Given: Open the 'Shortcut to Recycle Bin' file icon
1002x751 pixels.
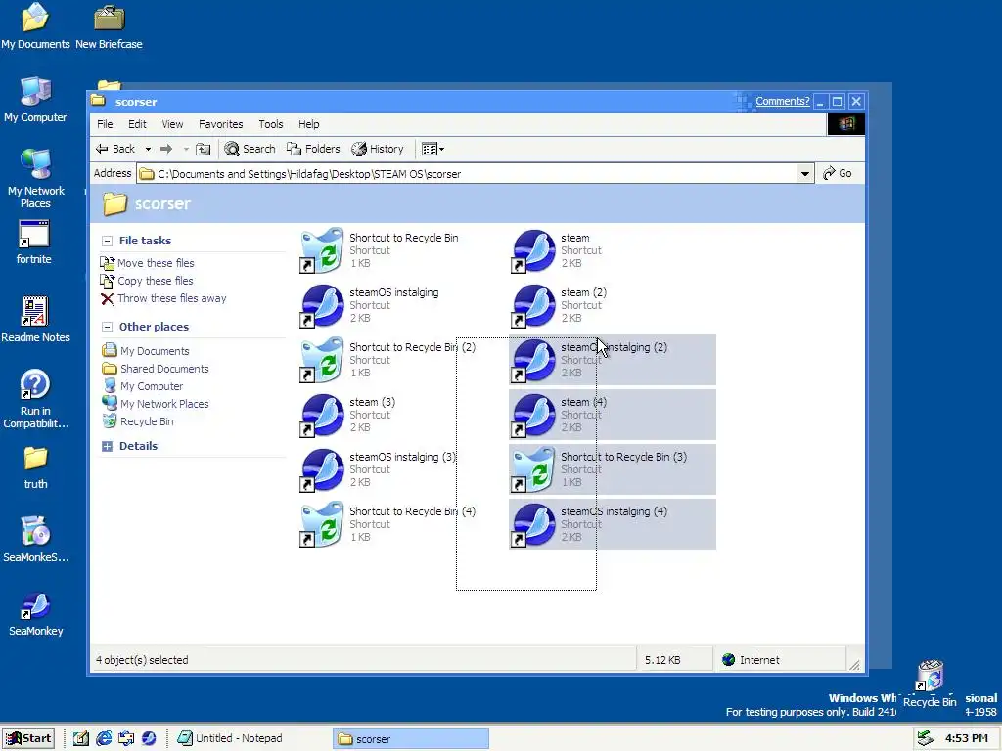Looking at the screenshot, I should (x=322, y=250).
